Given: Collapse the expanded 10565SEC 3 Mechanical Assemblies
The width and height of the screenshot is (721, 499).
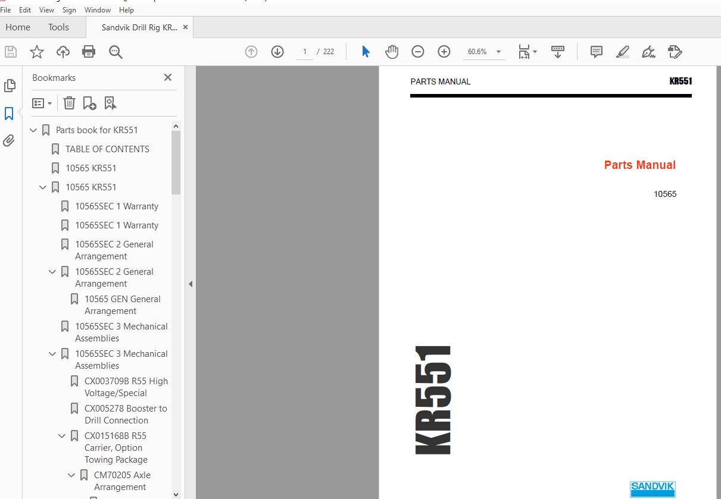Looking at the screenshot, I should pos(52,354).
